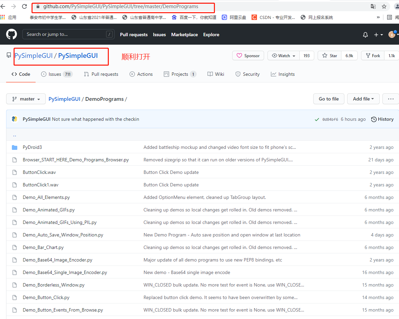Click the History icon for this directory
The image size is (399, 319).
click(x=374, y=119)
